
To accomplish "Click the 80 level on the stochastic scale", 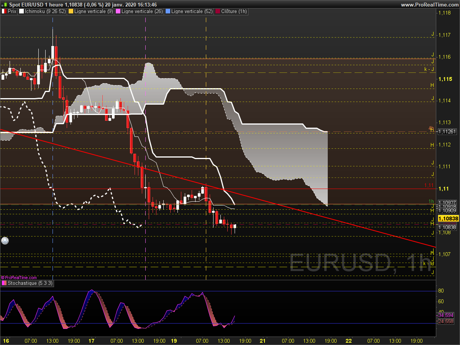I will tap(441, 291).
